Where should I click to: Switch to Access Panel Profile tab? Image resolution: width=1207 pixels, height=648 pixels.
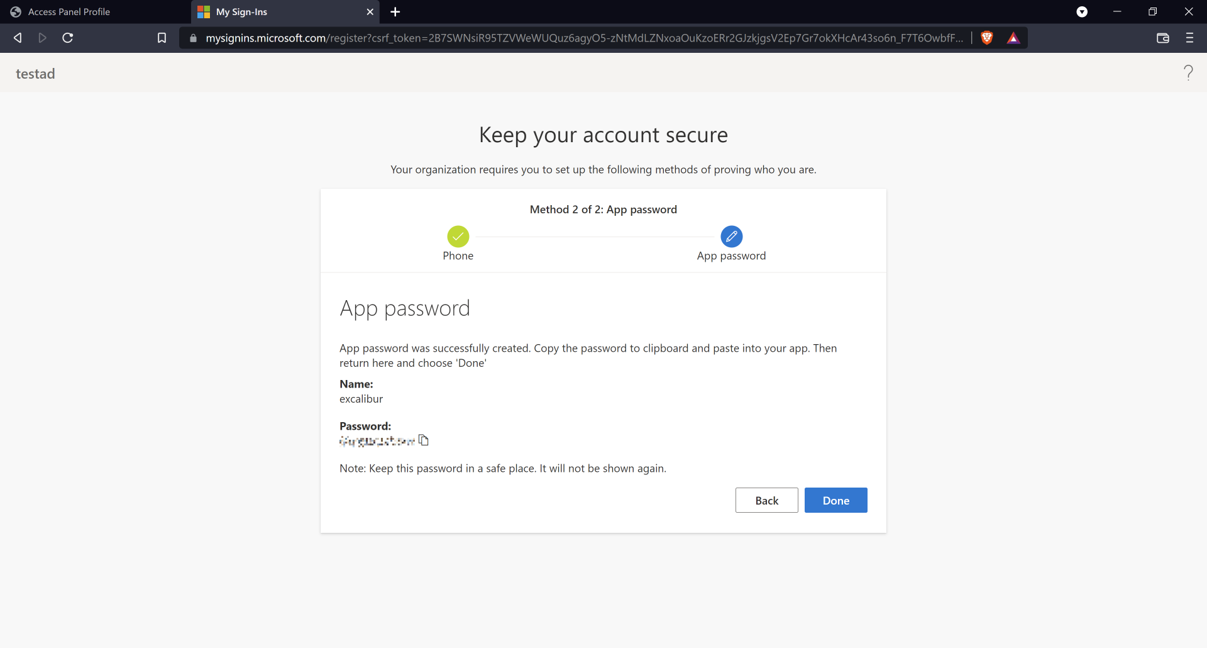tap(69, 12)
